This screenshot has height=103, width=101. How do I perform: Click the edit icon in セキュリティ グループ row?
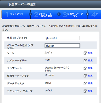pos(85,91)
